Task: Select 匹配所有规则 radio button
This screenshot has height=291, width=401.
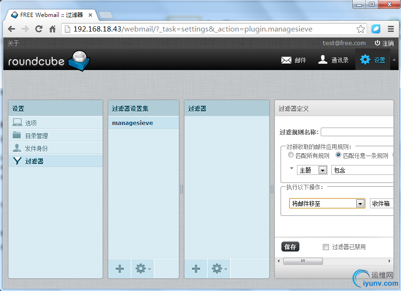Action: point(291,155)
